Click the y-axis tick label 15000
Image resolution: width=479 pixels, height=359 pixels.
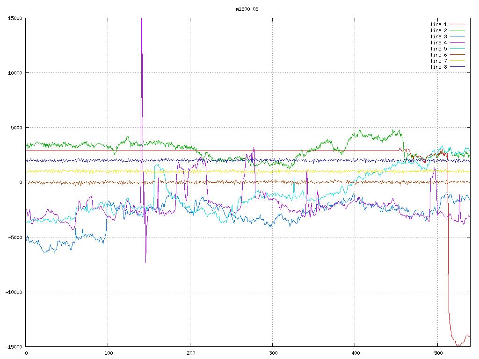tap(15, 18)
